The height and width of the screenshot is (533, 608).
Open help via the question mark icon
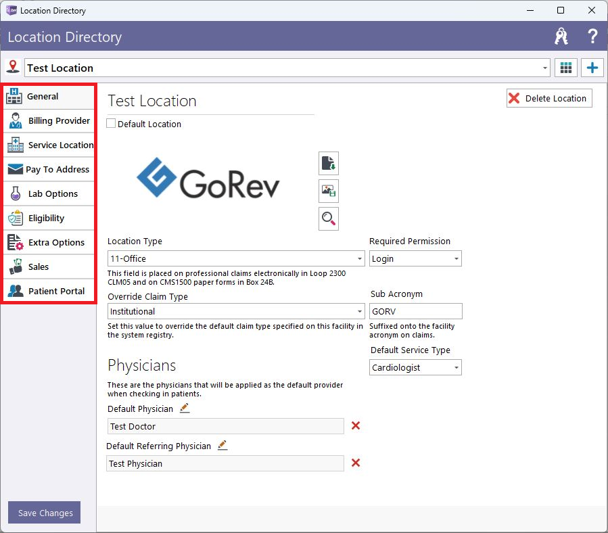coord(592,37)
